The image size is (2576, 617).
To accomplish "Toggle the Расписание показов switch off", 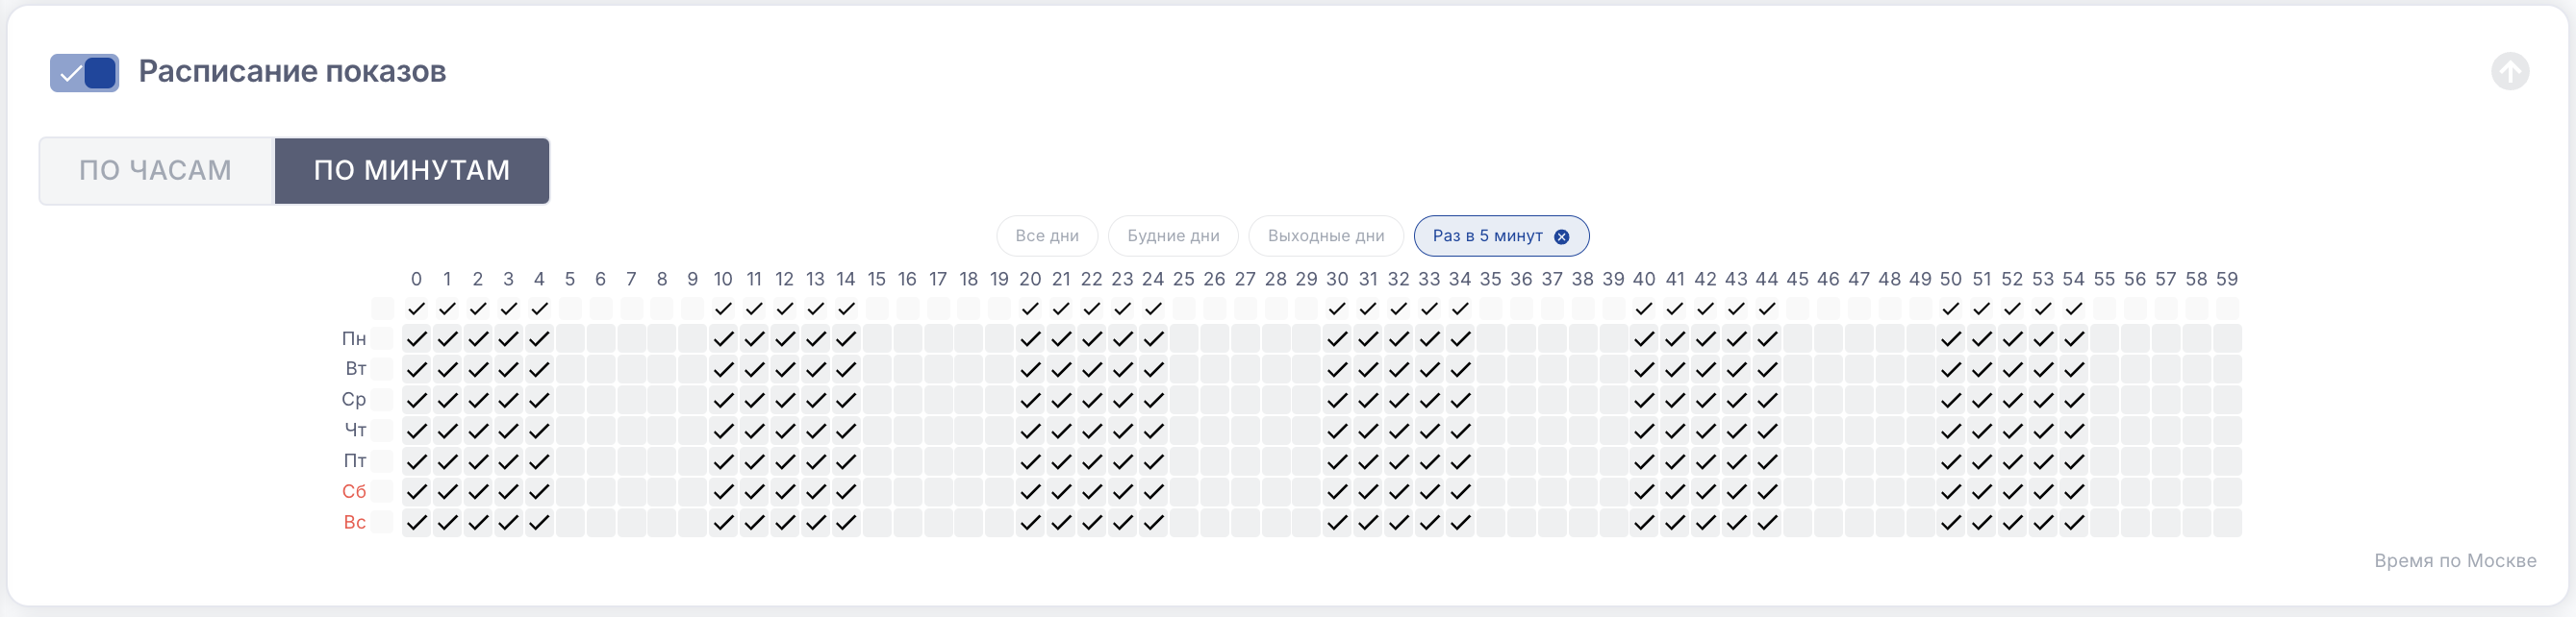I will [85, 73].
